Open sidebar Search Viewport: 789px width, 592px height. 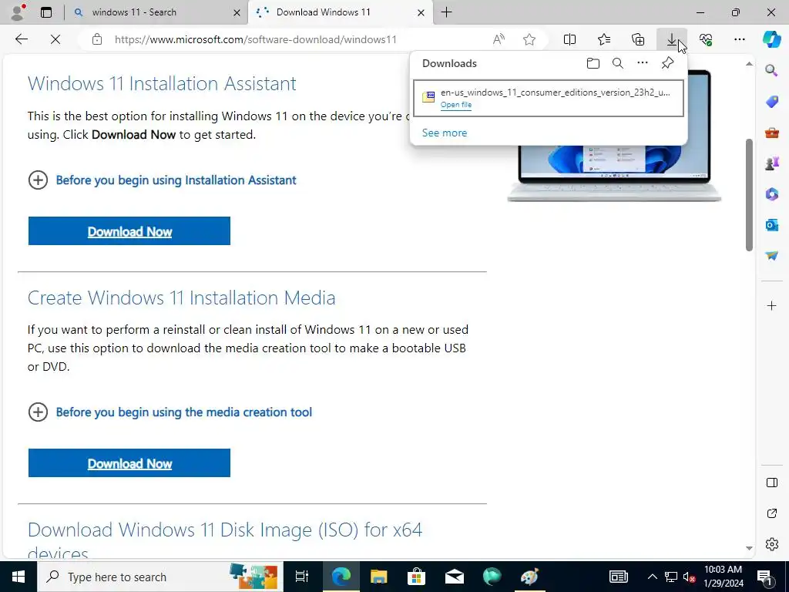point(771,70)
